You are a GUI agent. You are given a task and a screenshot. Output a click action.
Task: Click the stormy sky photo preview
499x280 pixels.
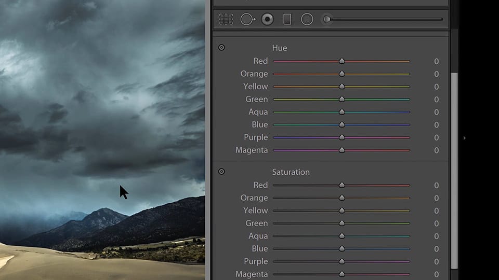[102, 140]
